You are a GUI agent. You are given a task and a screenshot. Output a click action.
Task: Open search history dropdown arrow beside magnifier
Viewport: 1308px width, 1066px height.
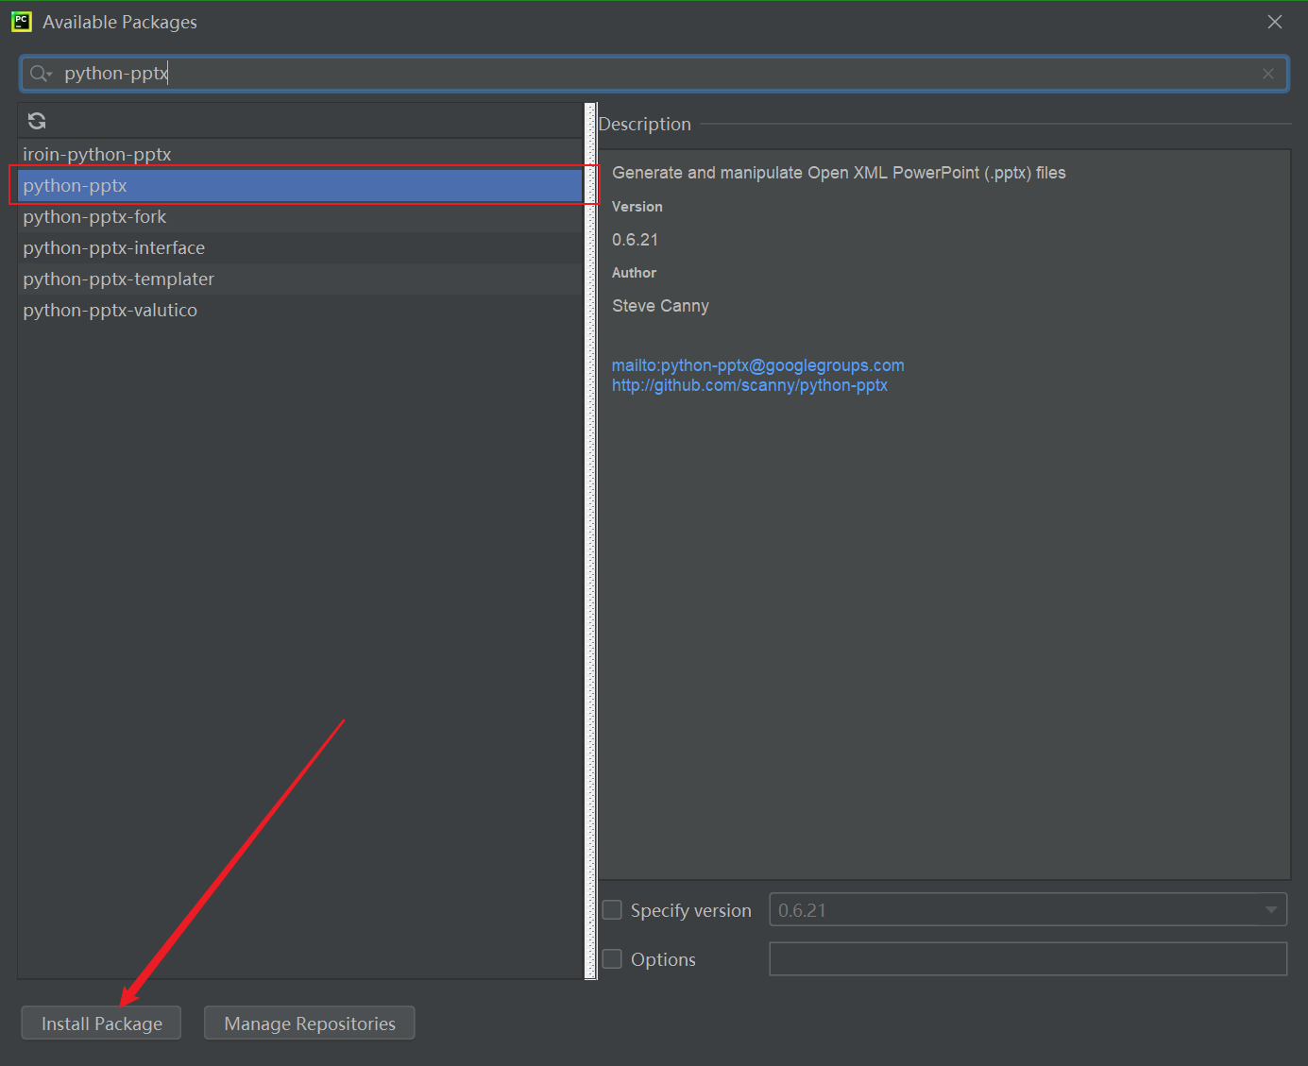tap(49, 75)
